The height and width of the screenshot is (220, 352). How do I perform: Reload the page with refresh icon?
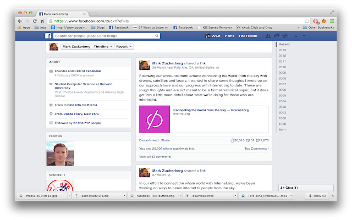(35, 21)
